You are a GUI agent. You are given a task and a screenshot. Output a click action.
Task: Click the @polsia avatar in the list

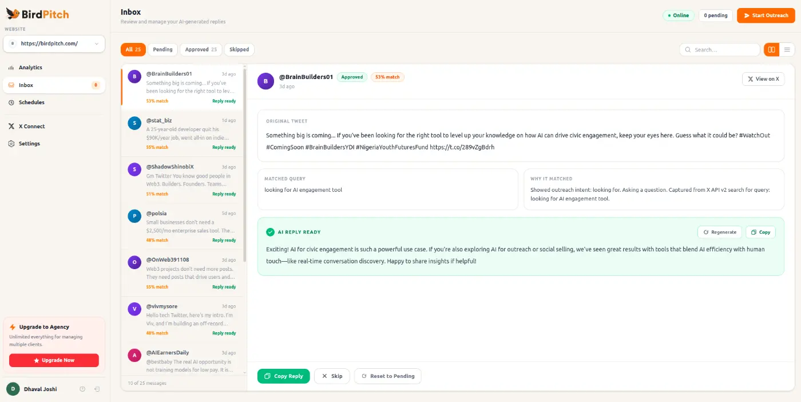coord(134,216)
